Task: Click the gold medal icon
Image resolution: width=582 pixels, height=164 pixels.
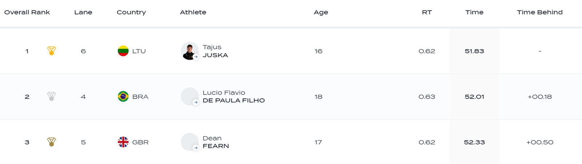Action: [52, 51]
